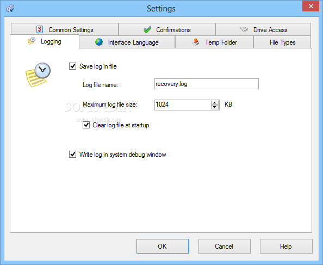Click the Maximum log file size label
Viewport: 323px width, 265px height.
[x=110, y=104]
